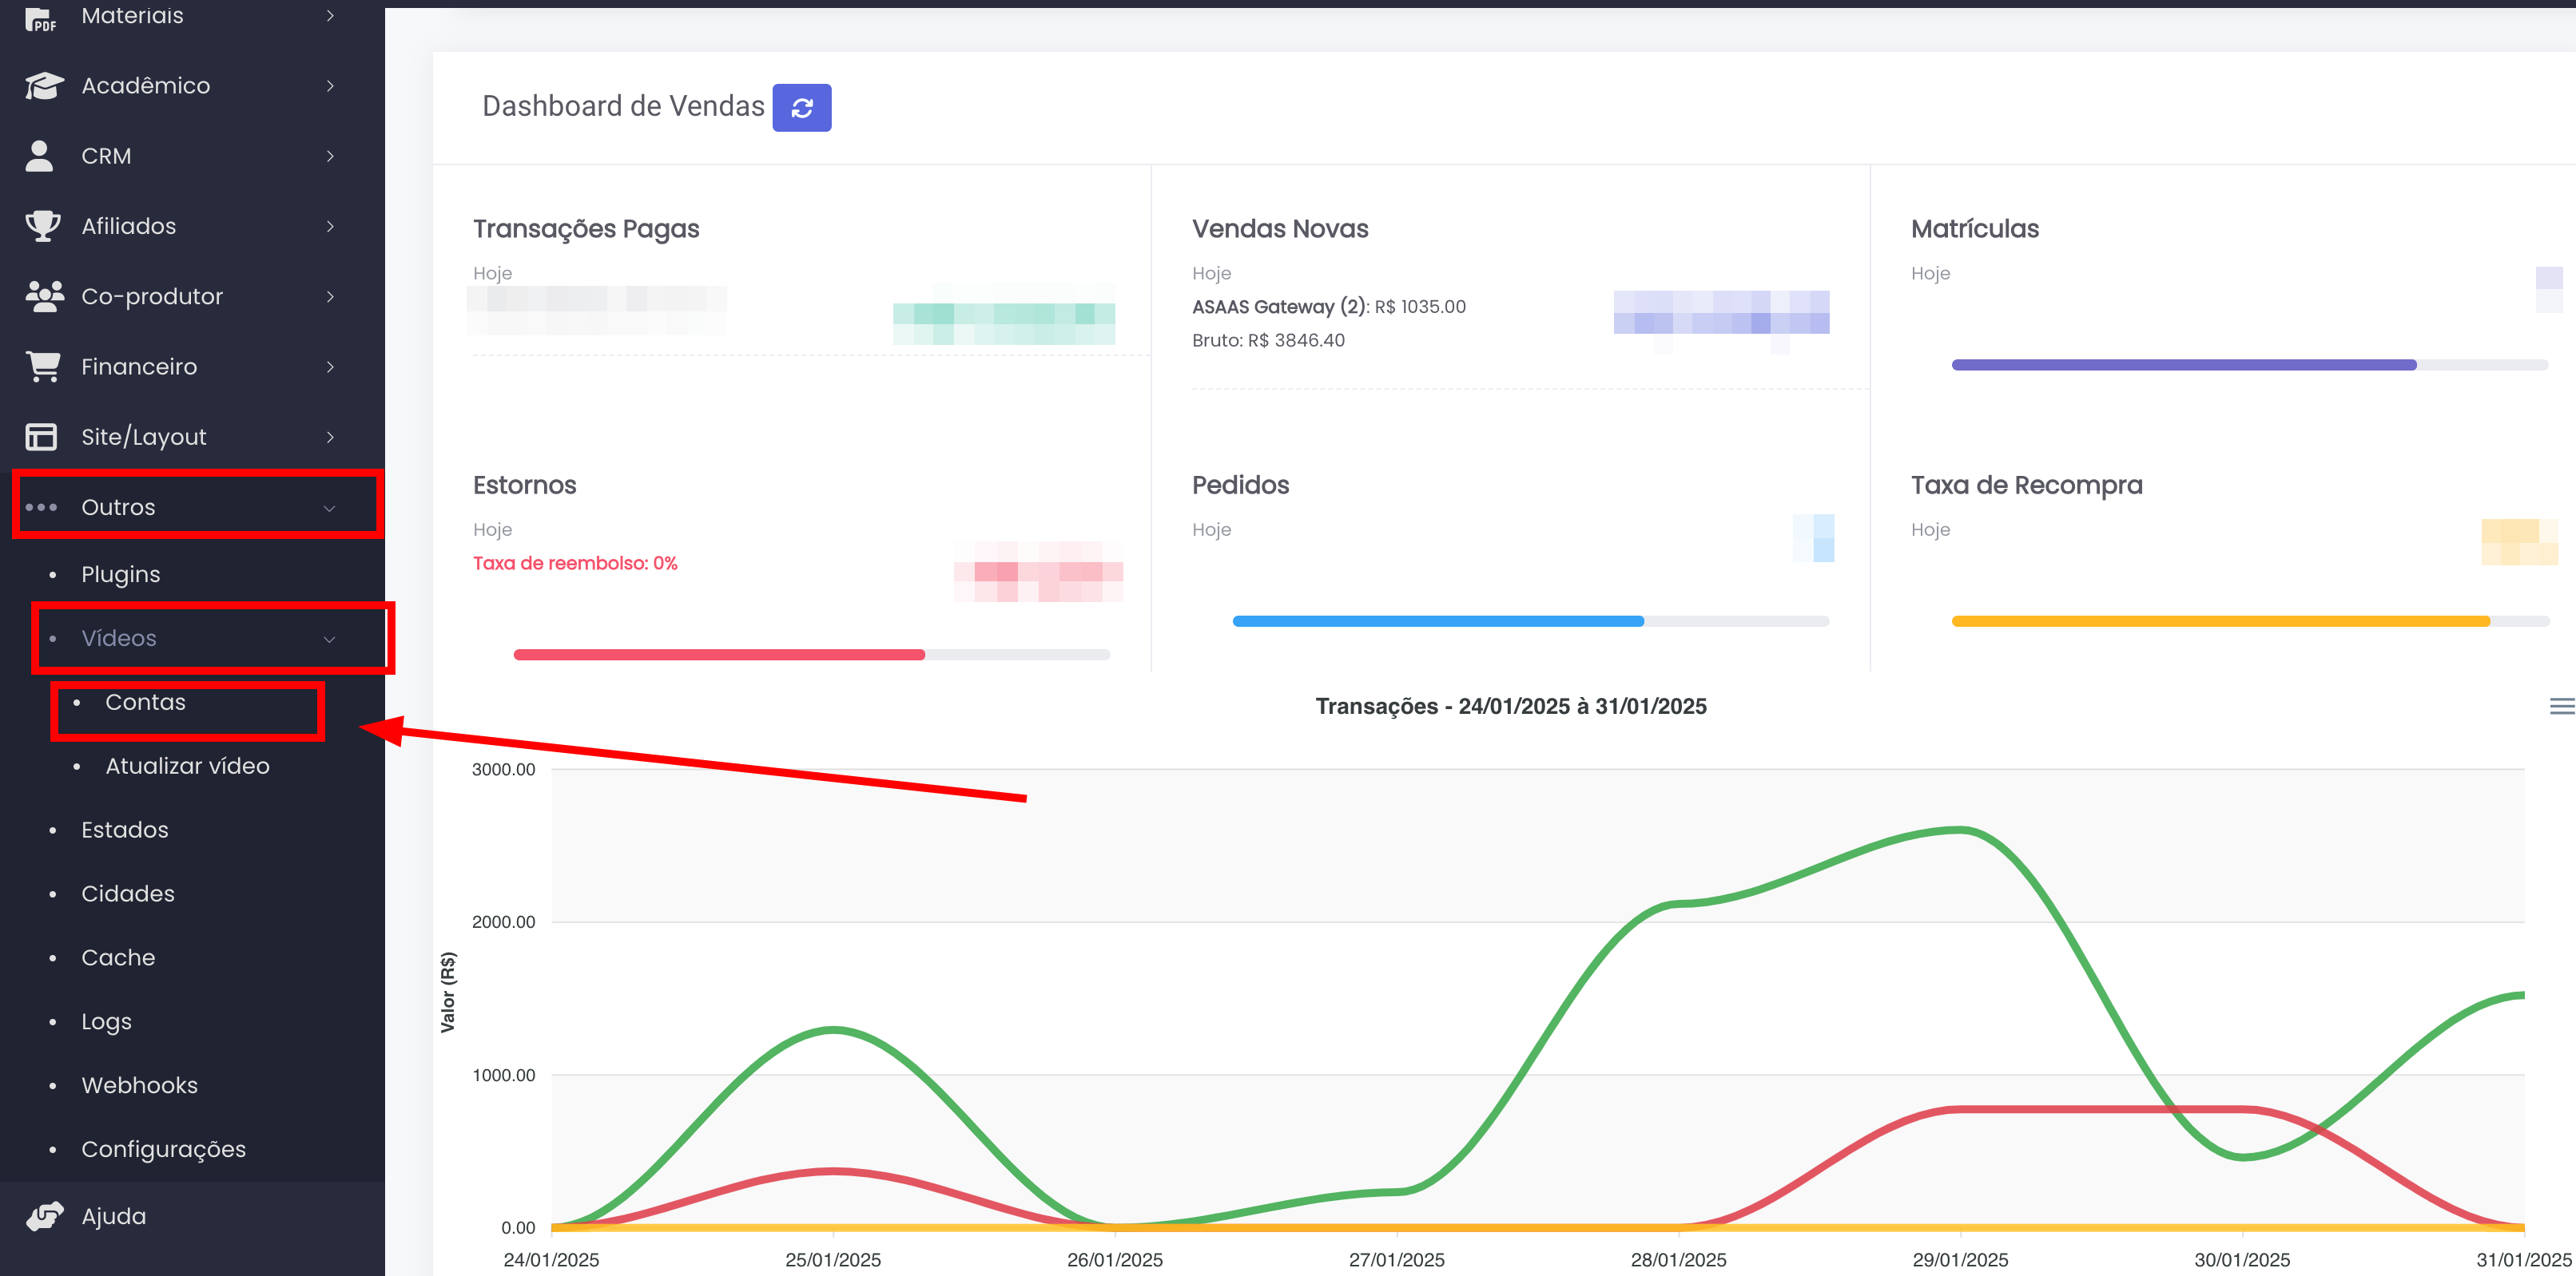2576x1276 pixels.
Task: Click the Dashboard de Vendas refresh icon
Action: 801,108
